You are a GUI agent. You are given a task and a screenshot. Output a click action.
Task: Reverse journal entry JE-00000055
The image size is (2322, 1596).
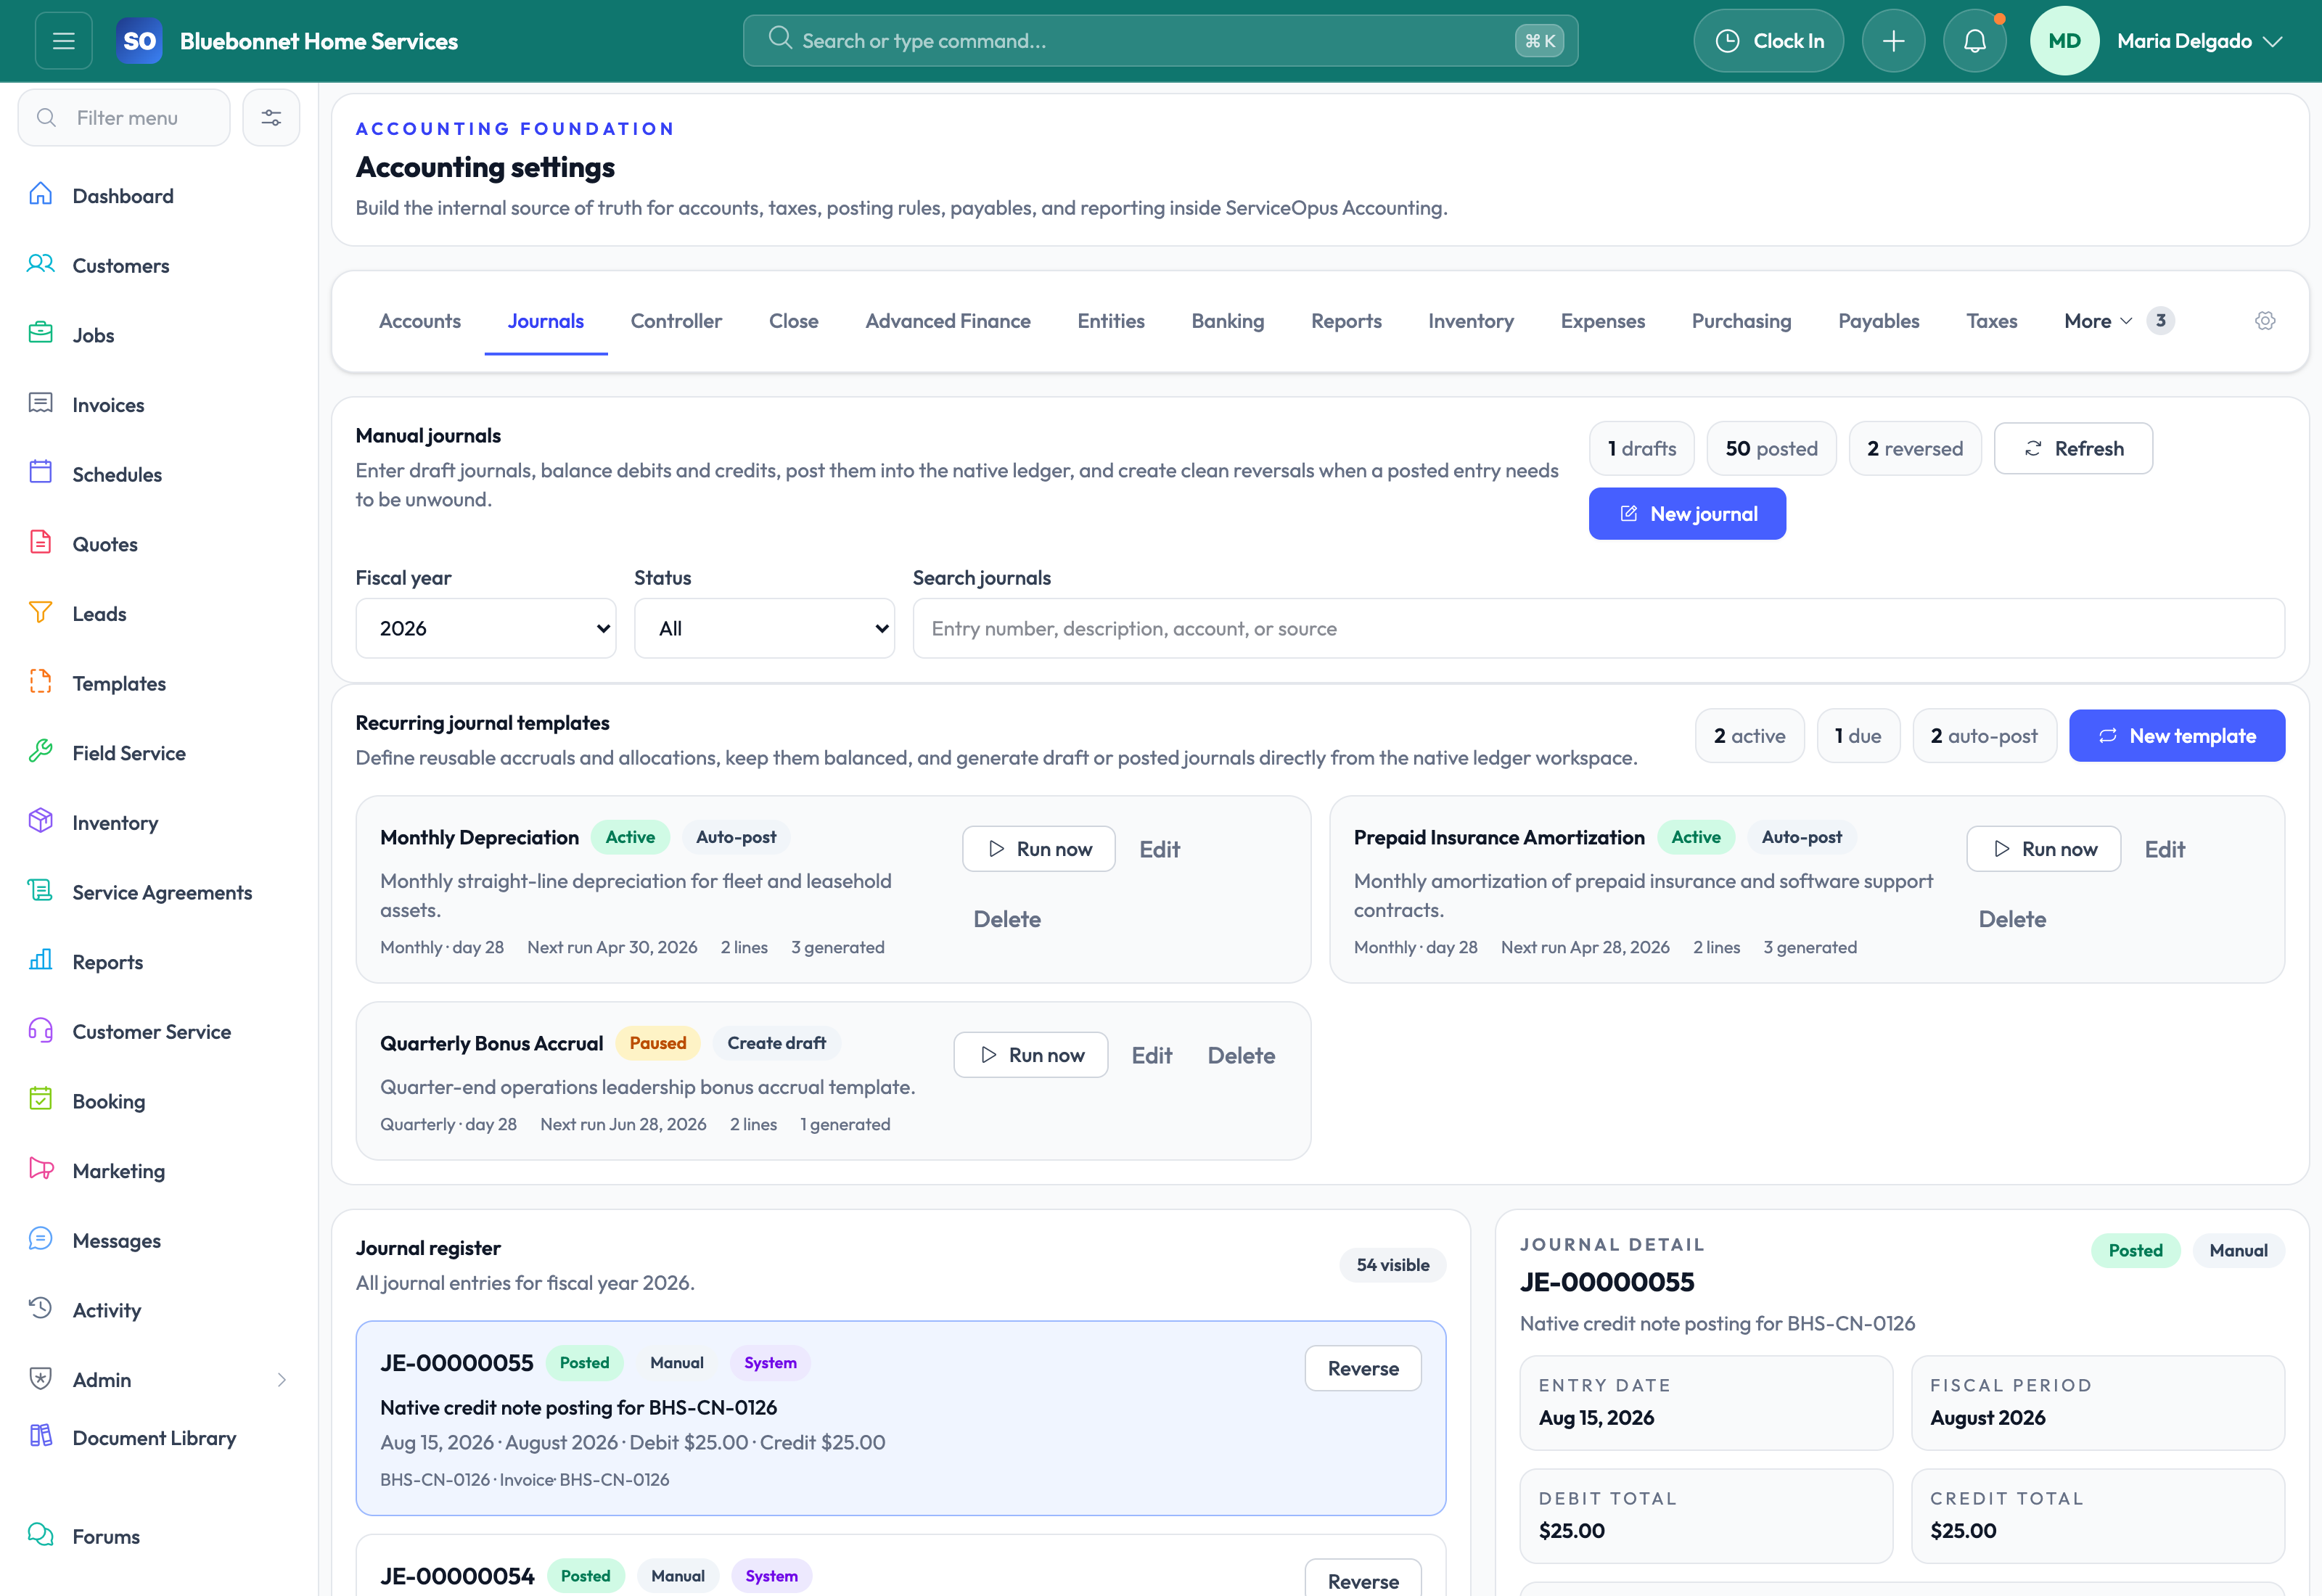tap(1362, 1368)
